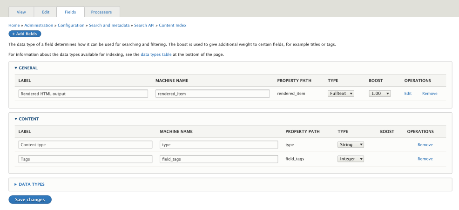This screenshot has height=210, width=459.
Task: Follow the data types table link
Action: tap(156, 54)
